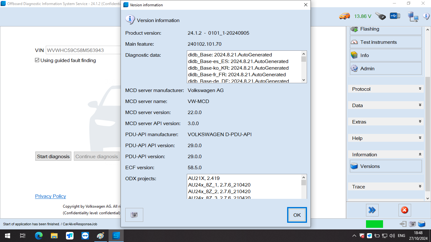Open the Flashing menu item

pos(386,29)
